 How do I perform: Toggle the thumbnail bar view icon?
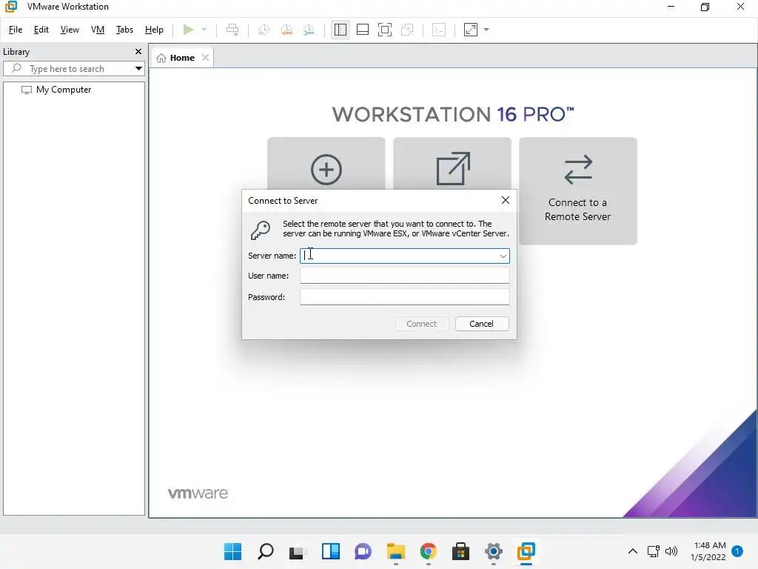click(363, 30)
